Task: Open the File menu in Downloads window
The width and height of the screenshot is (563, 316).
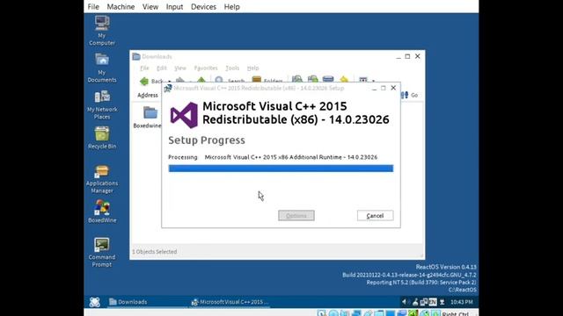Action: pos(144,68)
